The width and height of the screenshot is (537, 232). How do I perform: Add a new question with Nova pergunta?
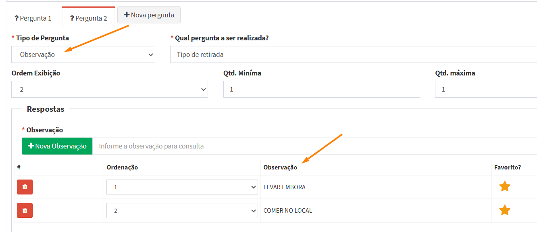[149, 15]
